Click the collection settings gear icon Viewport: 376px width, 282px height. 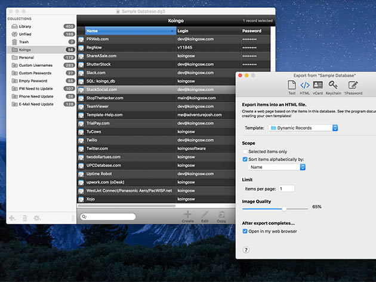click(37, 219)
